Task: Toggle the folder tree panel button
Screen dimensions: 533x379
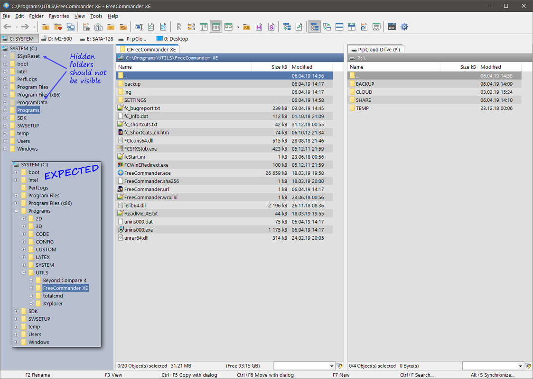Action: tap(315, 27)
